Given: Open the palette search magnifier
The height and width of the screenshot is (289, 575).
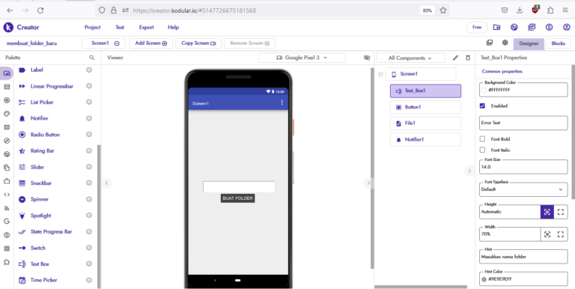Looking at the screenshot, I should [91, 58].
